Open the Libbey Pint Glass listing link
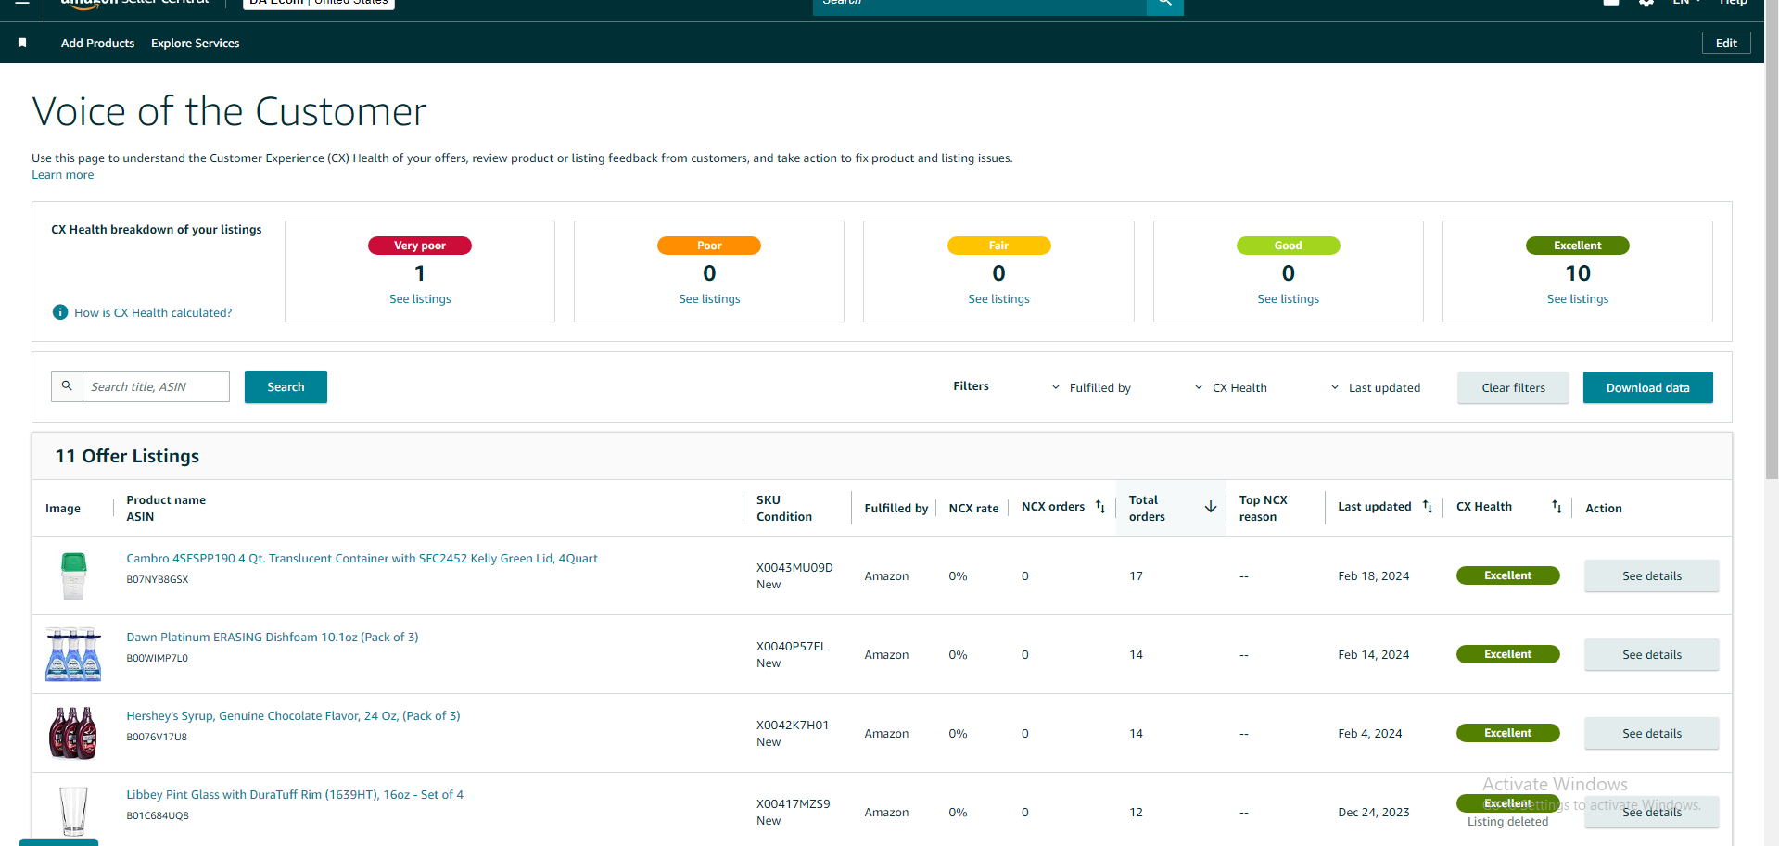 [x=295, y=795]
